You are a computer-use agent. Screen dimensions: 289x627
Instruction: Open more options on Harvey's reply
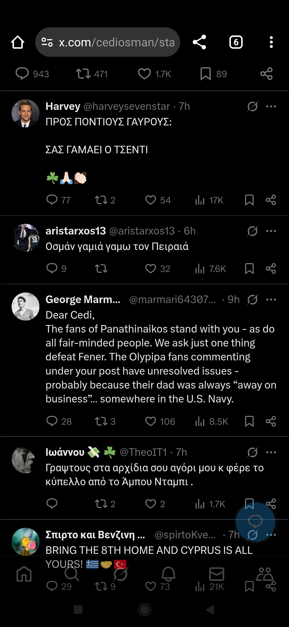[x=271, y=106]
